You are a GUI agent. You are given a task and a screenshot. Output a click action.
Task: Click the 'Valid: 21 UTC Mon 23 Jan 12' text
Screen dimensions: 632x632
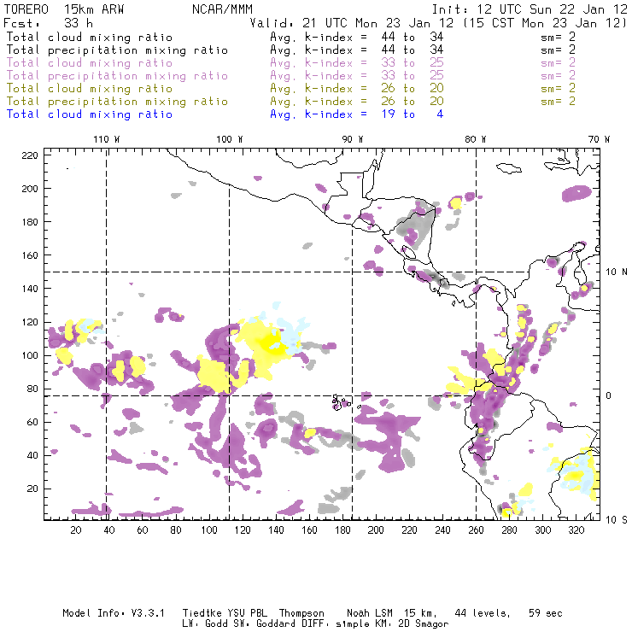[x=352, y=23]
